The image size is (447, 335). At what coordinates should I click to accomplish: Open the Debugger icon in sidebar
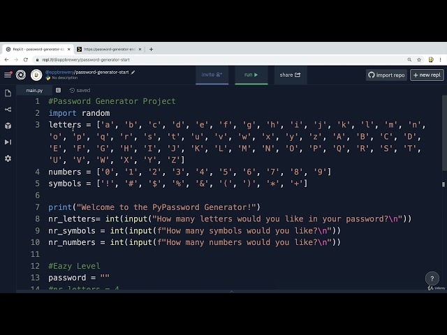[8, 142]
